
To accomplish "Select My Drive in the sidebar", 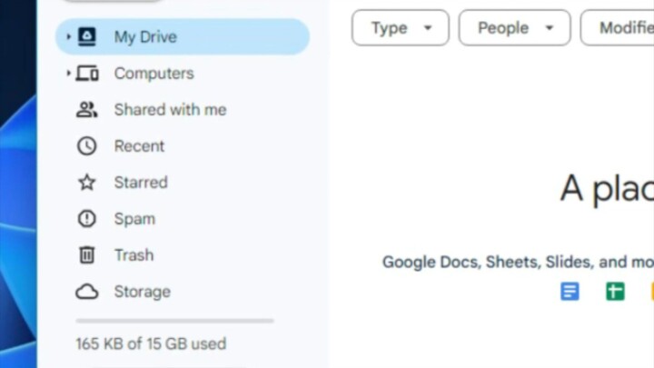I will (x=183, y=36).
